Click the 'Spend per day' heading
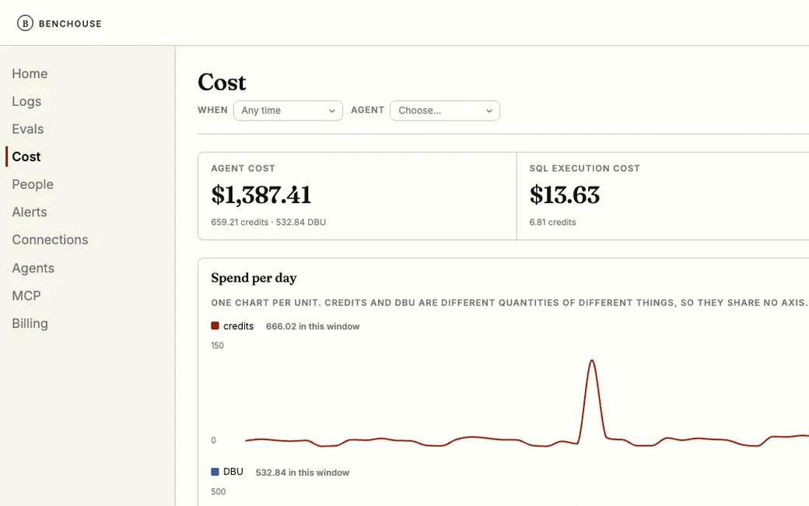This screenshot has width=809, height=506. [254, 278]
